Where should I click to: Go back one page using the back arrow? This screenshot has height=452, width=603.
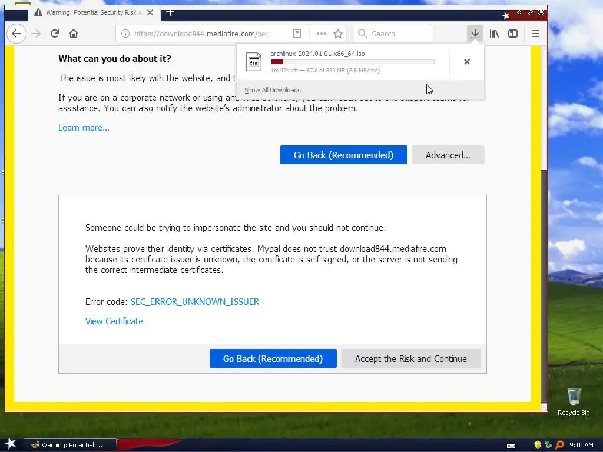click(x=16, y=34)
